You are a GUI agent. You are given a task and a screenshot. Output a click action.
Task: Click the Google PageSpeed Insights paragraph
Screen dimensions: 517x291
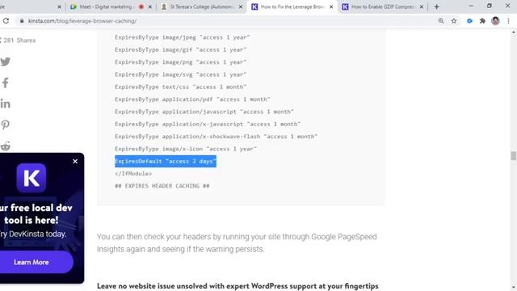pyautogui.click(x=237, y=242)
